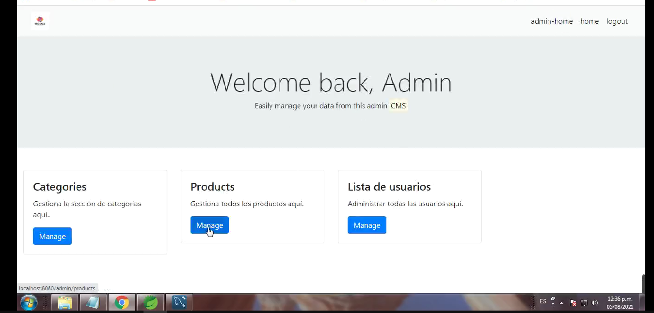Click the 'Administrar todas las usuarios aquí.' text
This screenshot has width=654, height=313.
coord(405,204)
